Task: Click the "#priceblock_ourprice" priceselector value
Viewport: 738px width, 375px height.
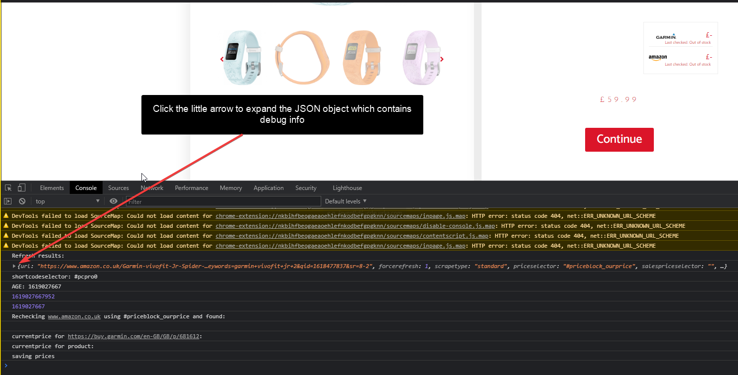Action: tap(600, 267)
